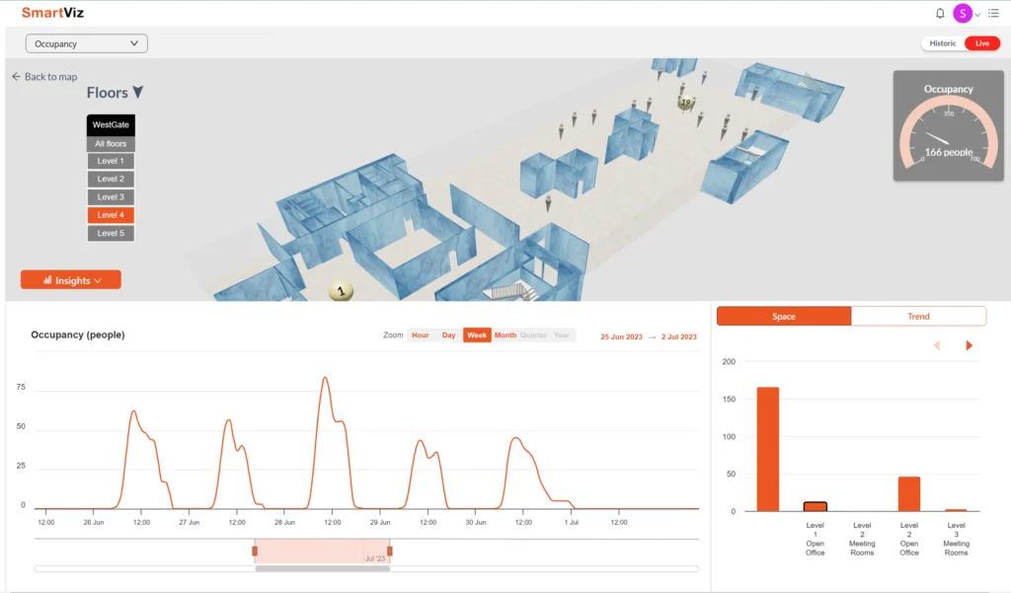Go to previous chart page arrow

coord(936,345)
